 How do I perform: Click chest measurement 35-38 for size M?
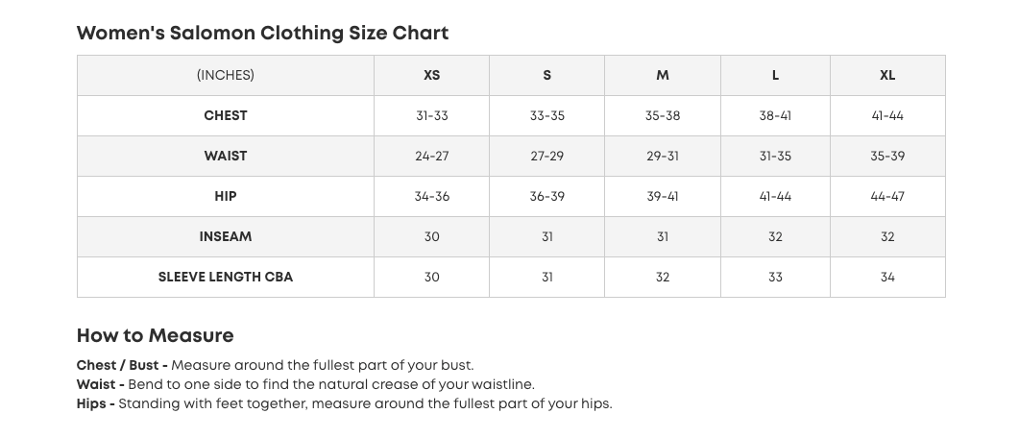coord(662,115)
